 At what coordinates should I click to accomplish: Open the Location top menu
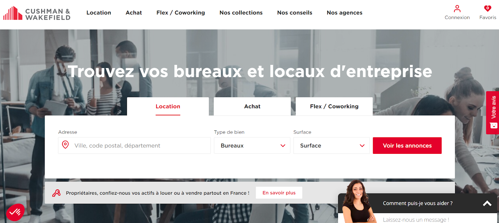[x=99, y=13]
